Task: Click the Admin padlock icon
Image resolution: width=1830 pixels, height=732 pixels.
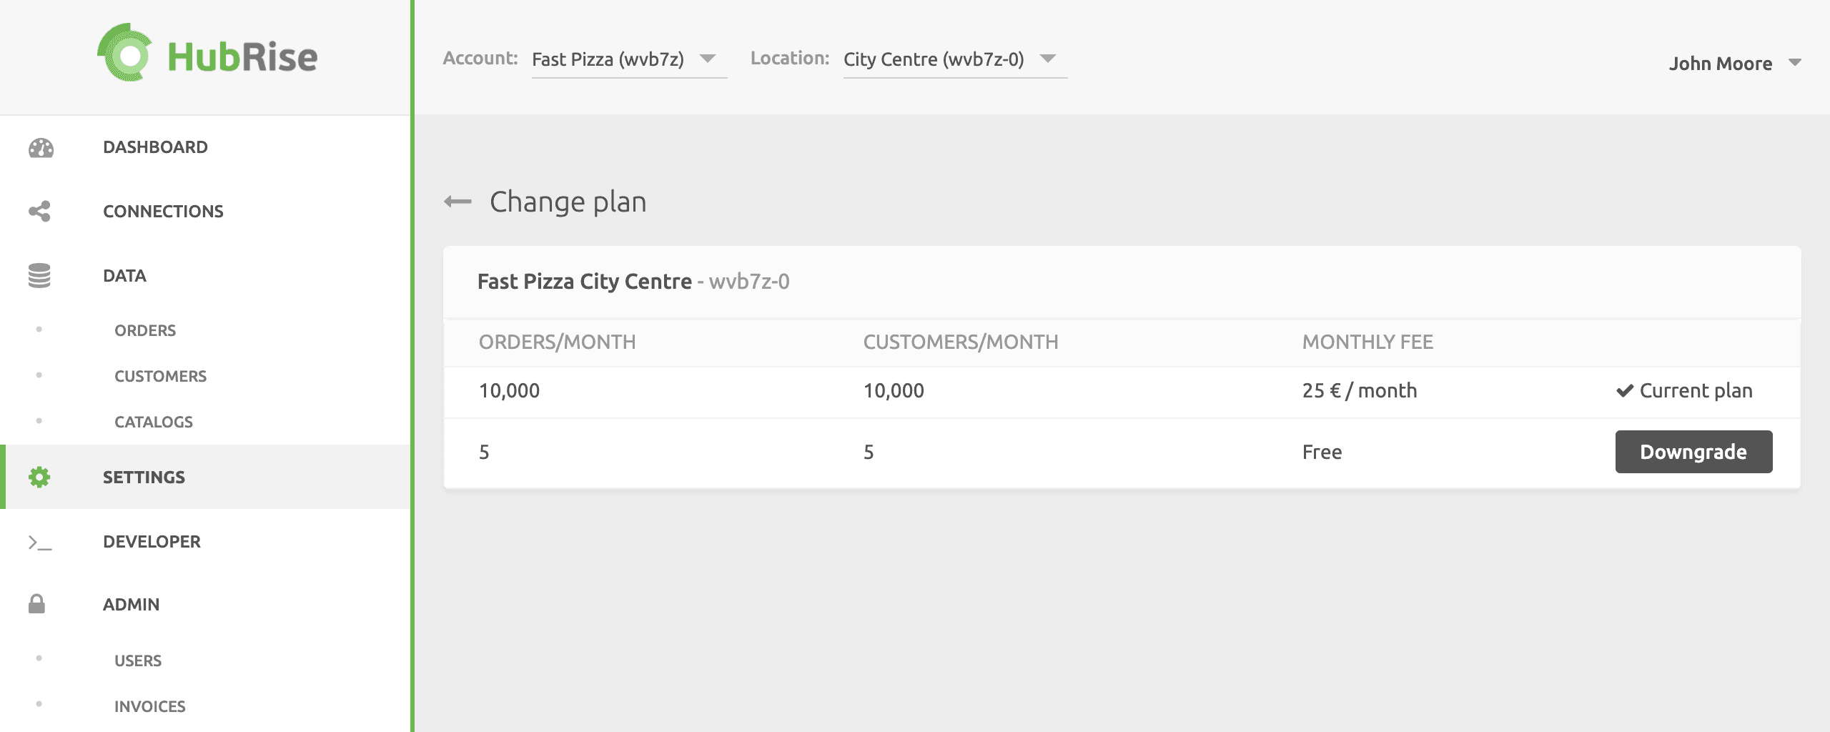Action: tap(37, 604)
